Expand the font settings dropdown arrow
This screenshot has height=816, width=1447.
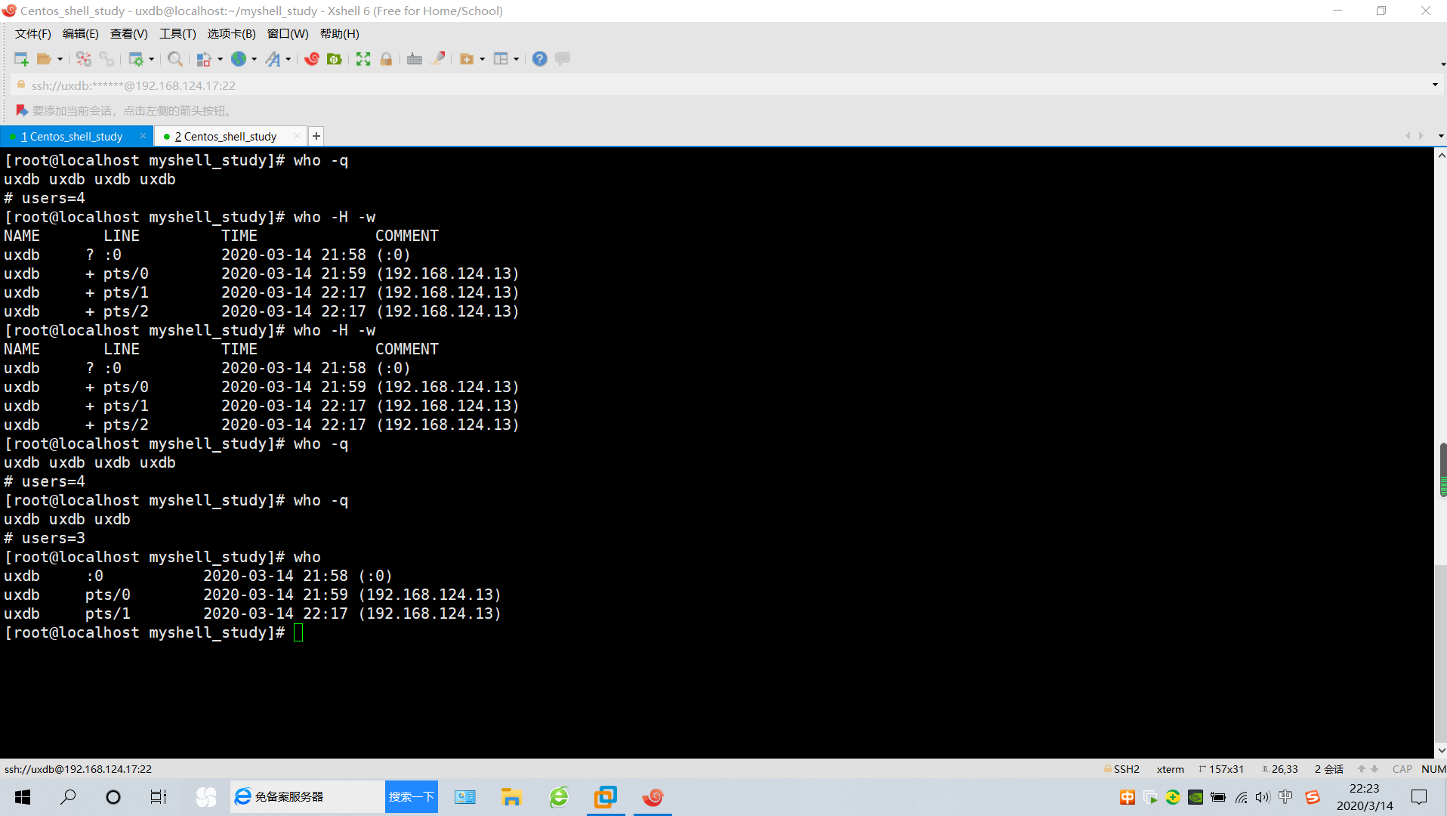tap(288, 59)
